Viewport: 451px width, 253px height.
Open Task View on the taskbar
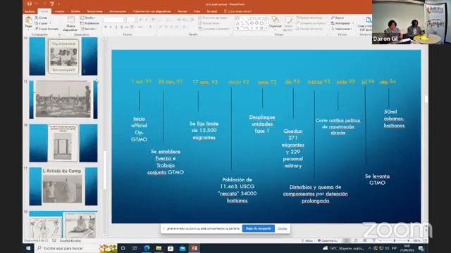[x=135, y=248]
